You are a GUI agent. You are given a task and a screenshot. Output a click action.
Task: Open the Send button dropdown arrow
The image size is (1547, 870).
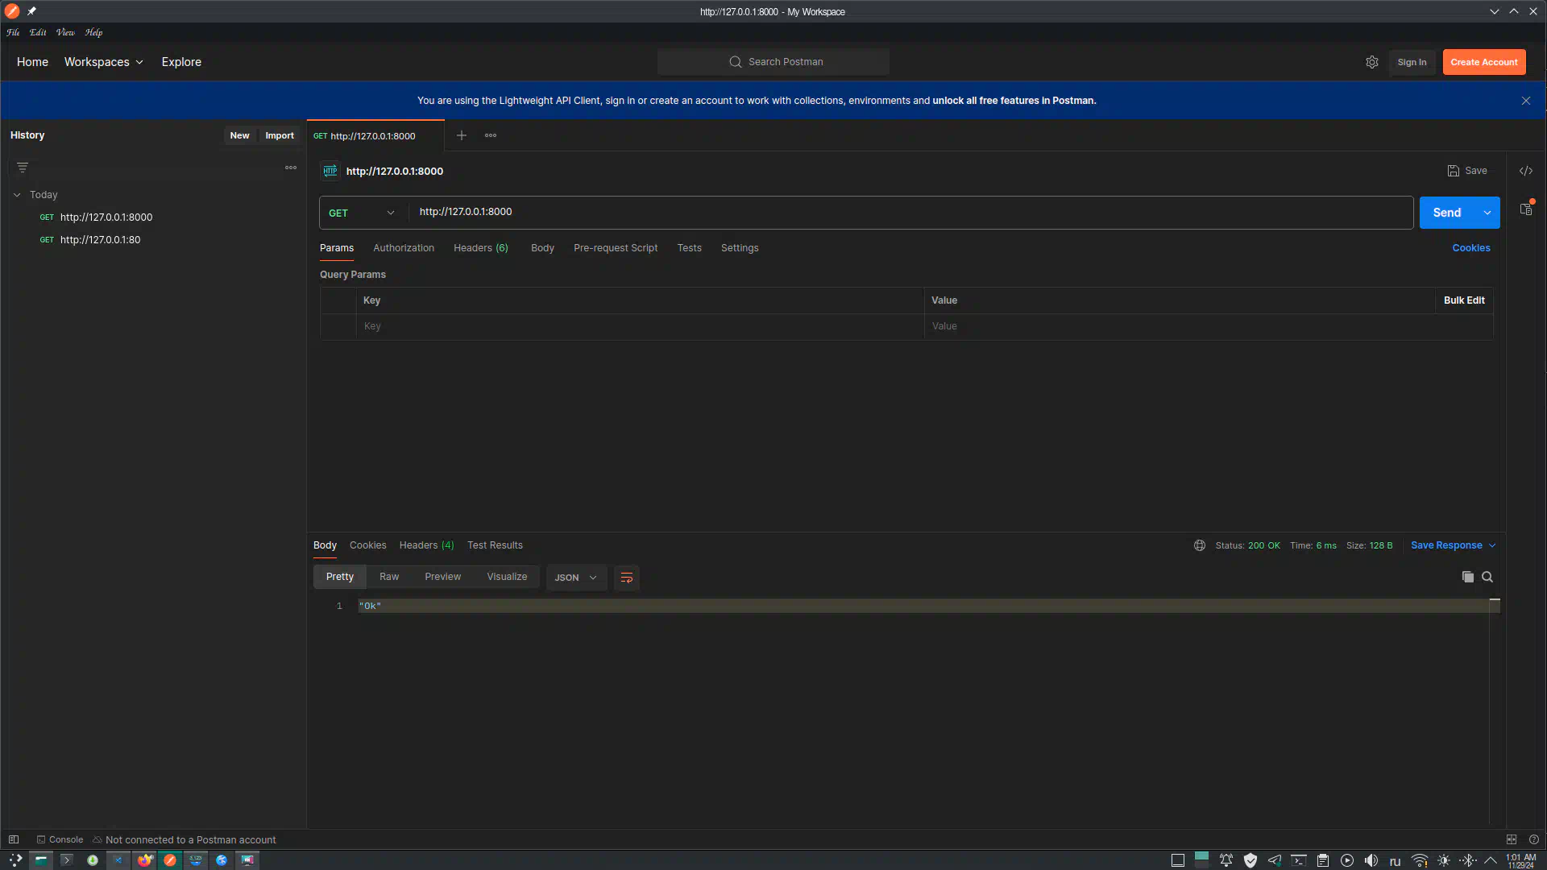click(1487, 213)
